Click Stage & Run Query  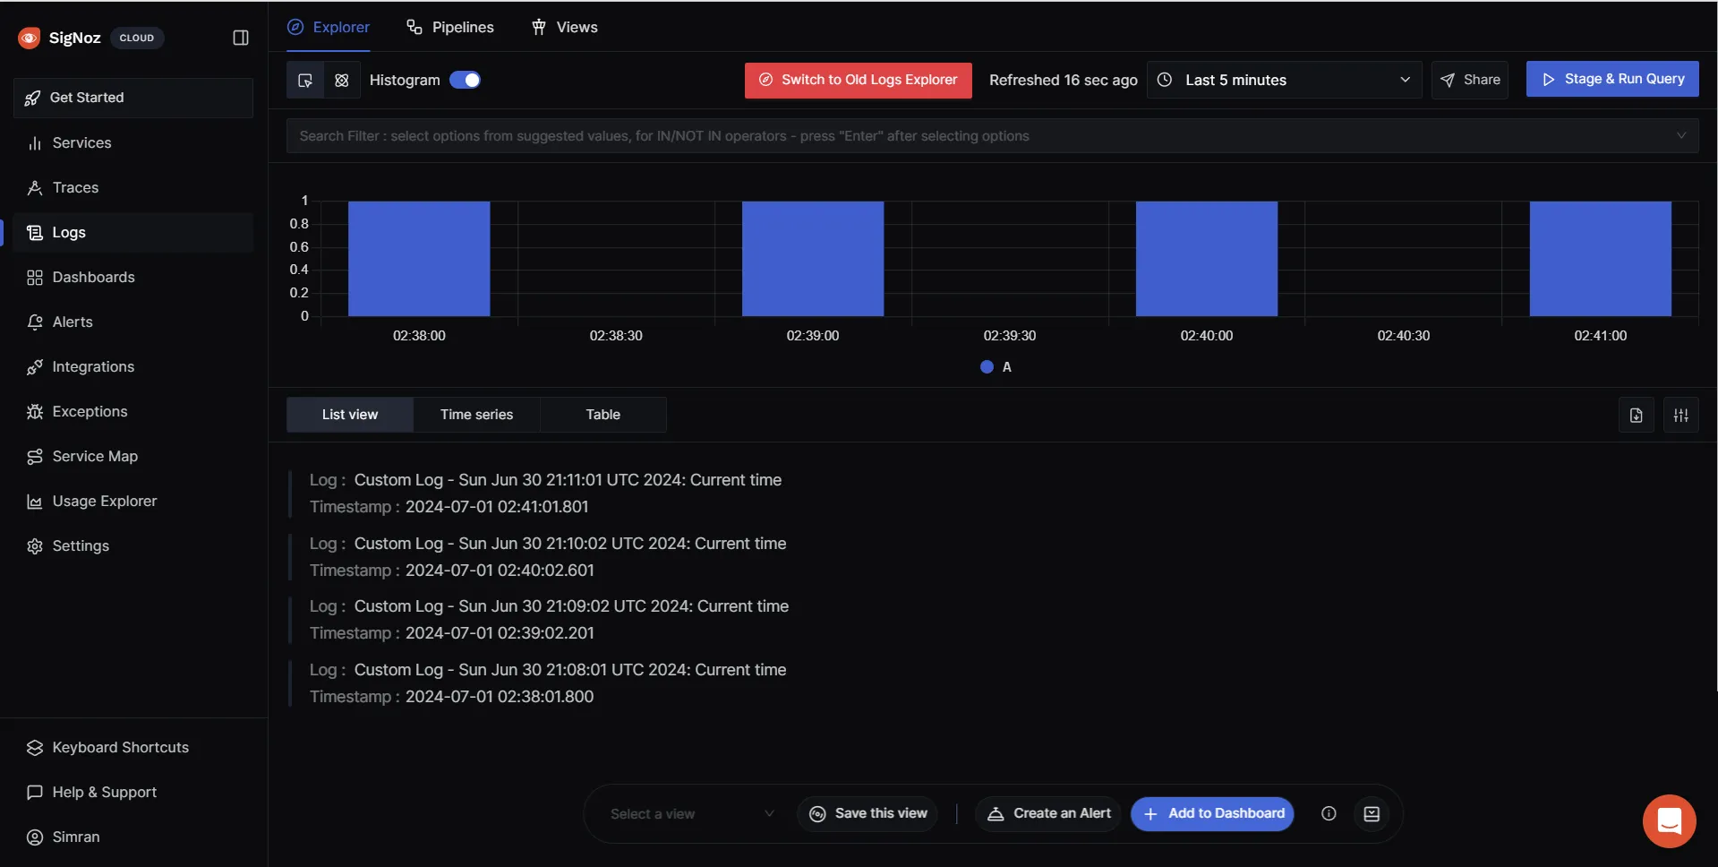(1612, 79)
